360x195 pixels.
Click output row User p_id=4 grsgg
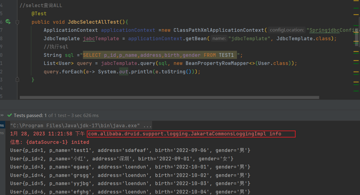click(130, 175)
